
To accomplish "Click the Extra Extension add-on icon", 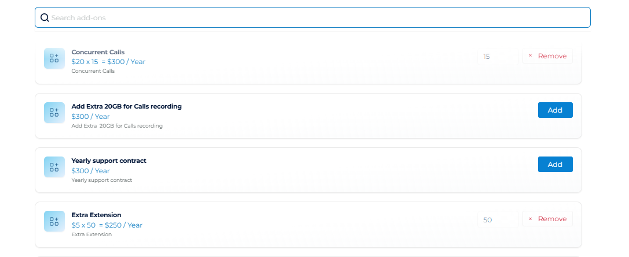I will point(54,221).
